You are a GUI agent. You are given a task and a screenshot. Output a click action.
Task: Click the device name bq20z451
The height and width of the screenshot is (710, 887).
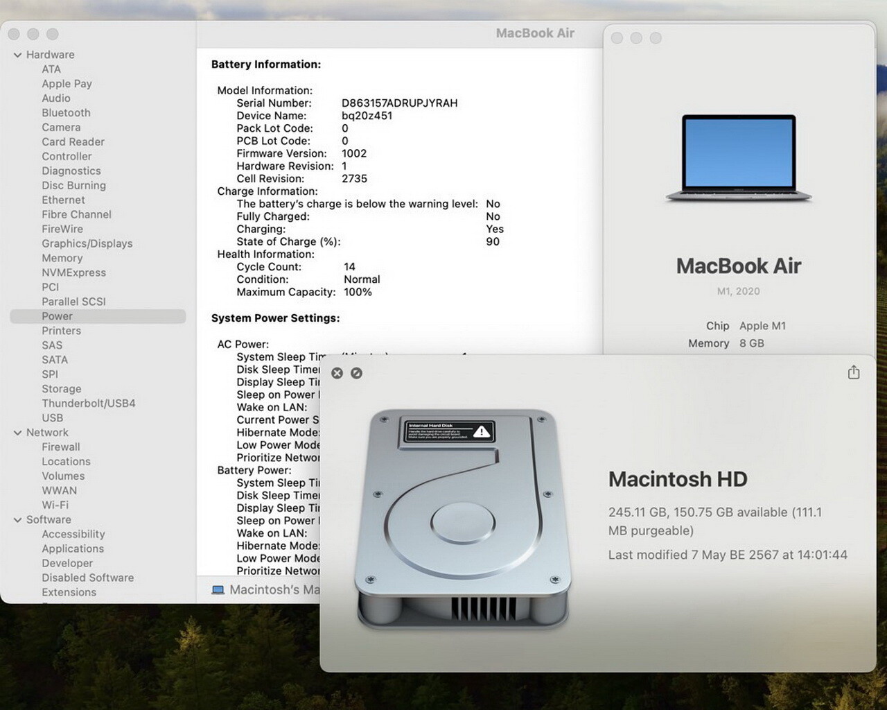[x=367, y=116]
